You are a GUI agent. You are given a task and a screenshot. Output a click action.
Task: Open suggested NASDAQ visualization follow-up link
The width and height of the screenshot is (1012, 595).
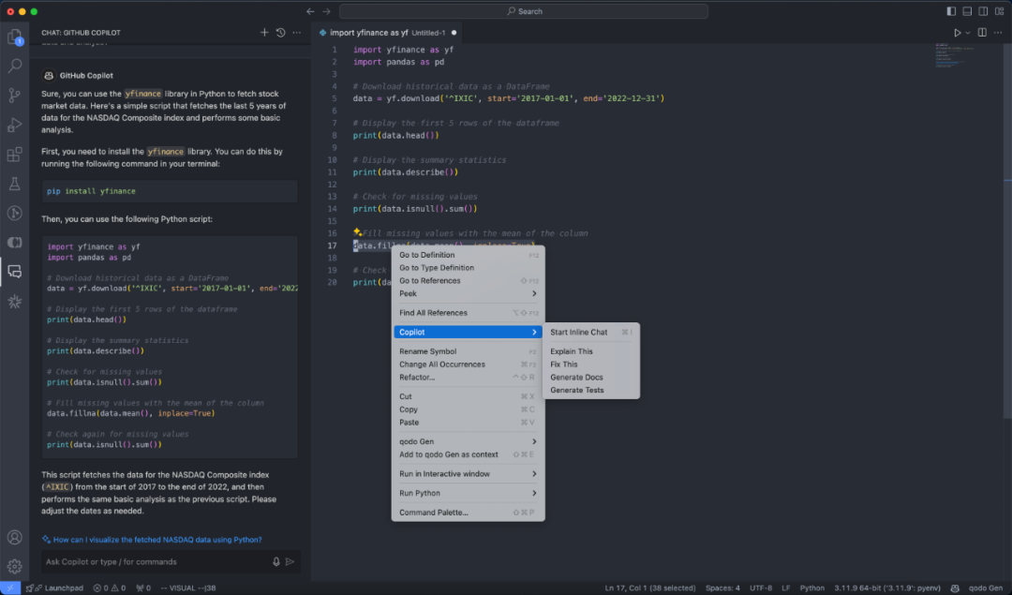[152, 540]
